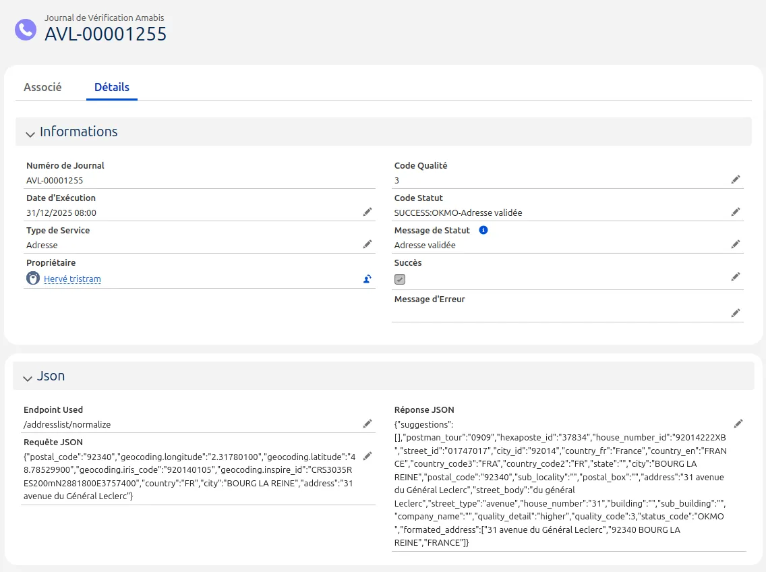Change owner icon next to Hervé tristram
This screenshot has width=766, height=572.
(x=367, y=279)
